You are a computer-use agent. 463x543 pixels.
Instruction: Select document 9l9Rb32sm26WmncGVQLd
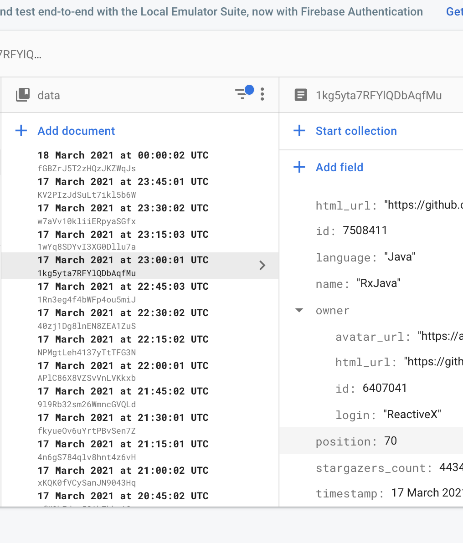(x=87, y=405)
